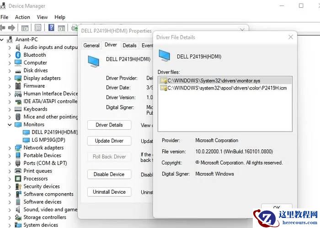
Task: Click the Keyboards icon
Action: click(18, 109)
